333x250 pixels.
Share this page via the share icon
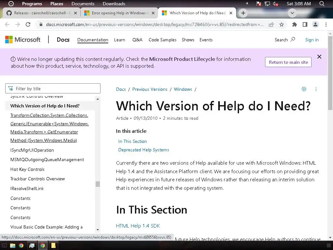(271, 24)
